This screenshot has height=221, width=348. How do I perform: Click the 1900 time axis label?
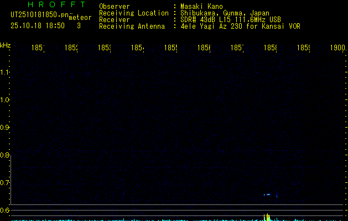click(338, 48)
